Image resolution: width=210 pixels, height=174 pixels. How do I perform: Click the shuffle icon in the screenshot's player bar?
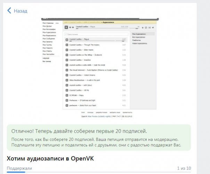(x=150, y=28)
